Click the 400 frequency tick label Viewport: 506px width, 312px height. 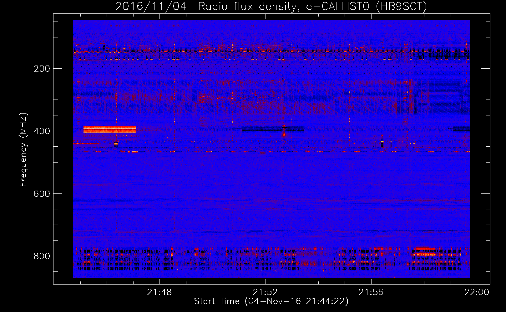42,131
